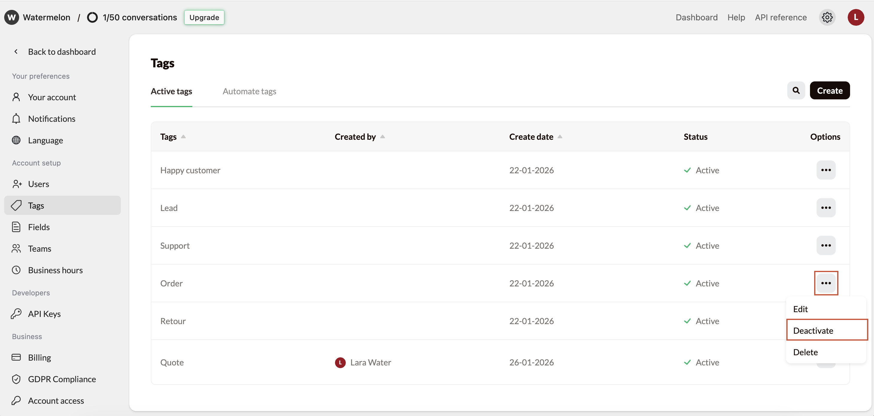
Task: Open Billing via the card icon
Action: pyautogui.click(x=16, y=357)
